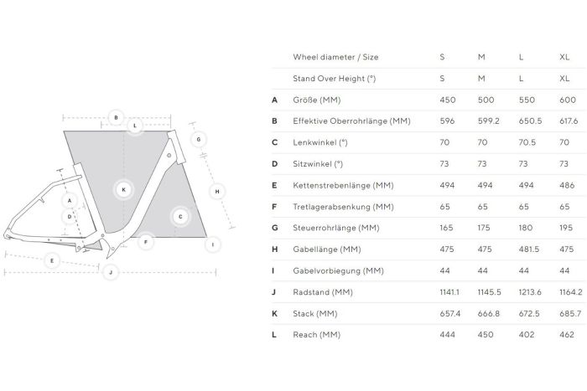This screenshot has height=391, width=587.
Task: Click the circled K stack marker
Action: pyautogui.click(x=124, y=189)
